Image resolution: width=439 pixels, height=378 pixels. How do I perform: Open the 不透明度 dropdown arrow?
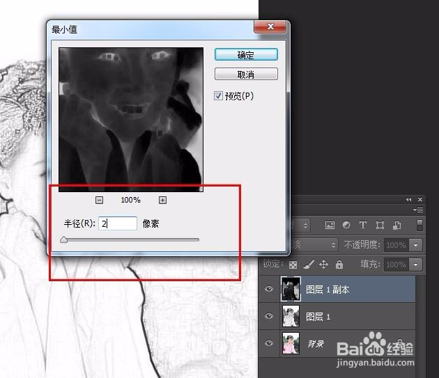(x=415, y=245)
